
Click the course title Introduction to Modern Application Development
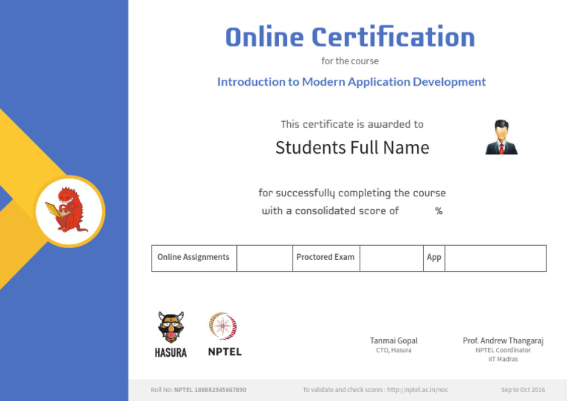click(351, 82)
